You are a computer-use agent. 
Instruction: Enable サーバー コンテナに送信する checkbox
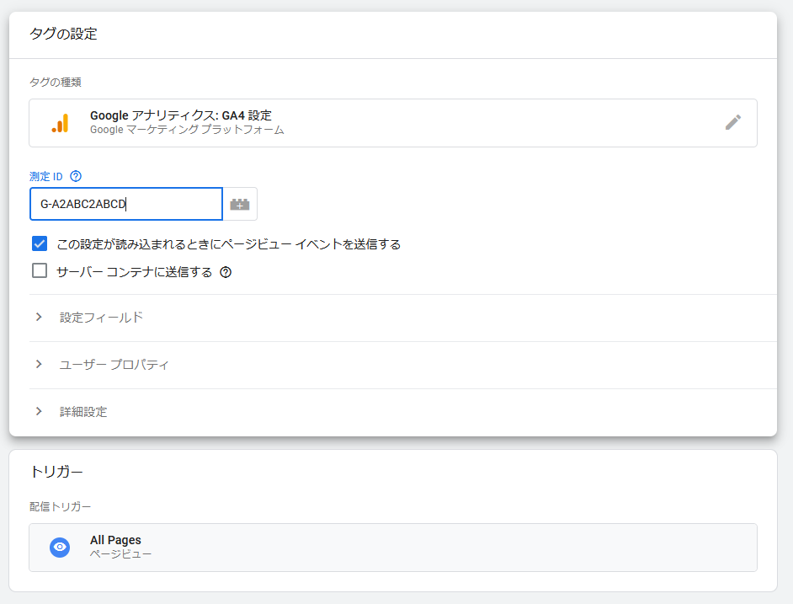(x=40, y=271)
